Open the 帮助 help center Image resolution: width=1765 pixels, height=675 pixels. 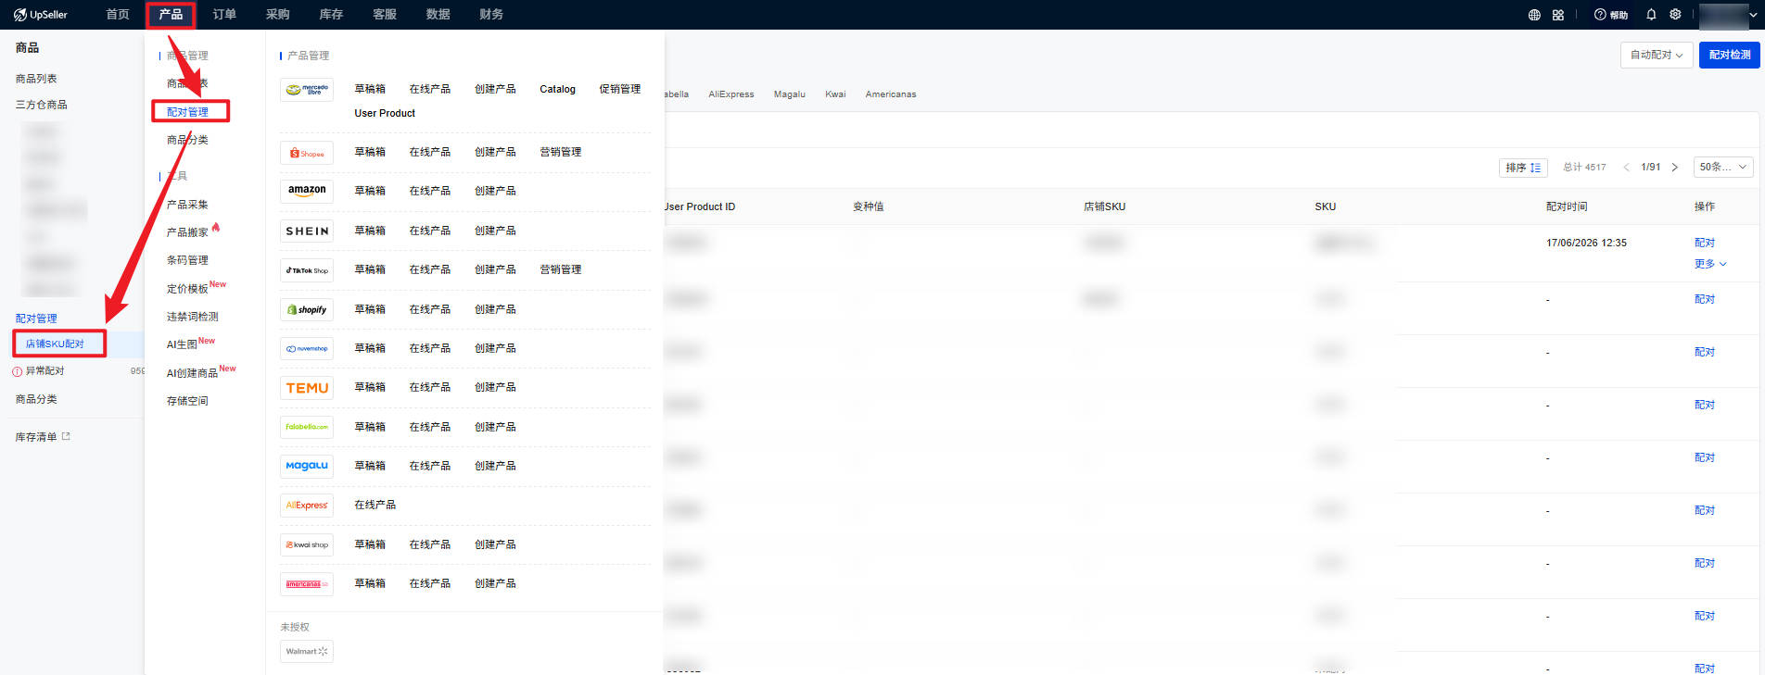click(x=1611, y=15)
